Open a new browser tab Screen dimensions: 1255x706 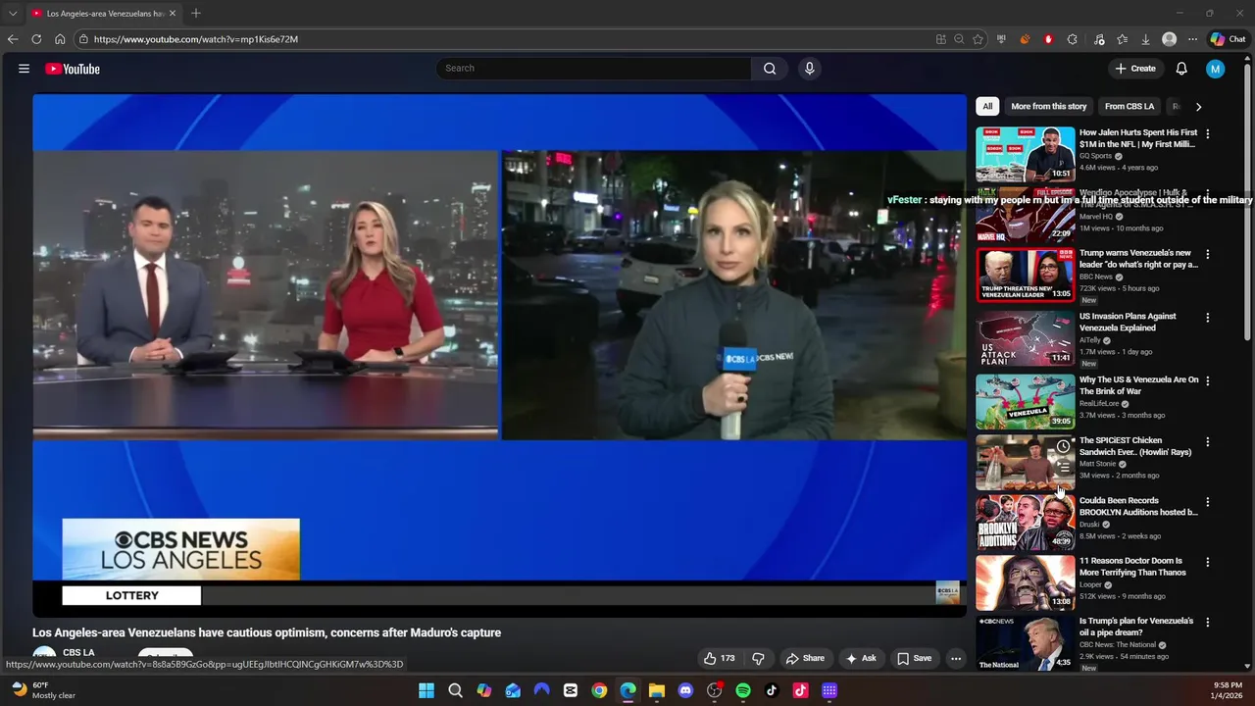[x=196, y=14]
